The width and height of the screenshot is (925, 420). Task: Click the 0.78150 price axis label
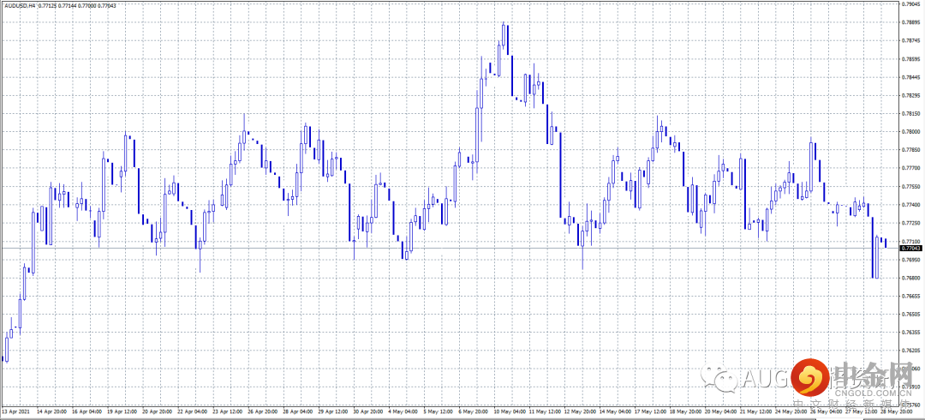coord(912,113)
